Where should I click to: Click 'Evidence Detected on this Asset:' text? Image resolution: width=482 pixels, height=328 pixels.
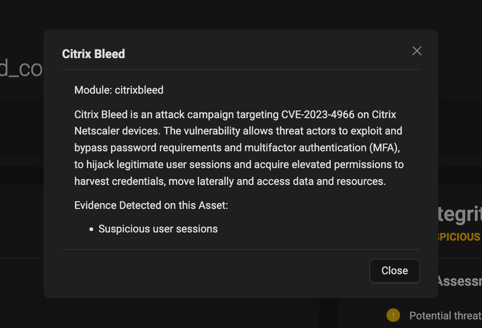tap(151, 205)
